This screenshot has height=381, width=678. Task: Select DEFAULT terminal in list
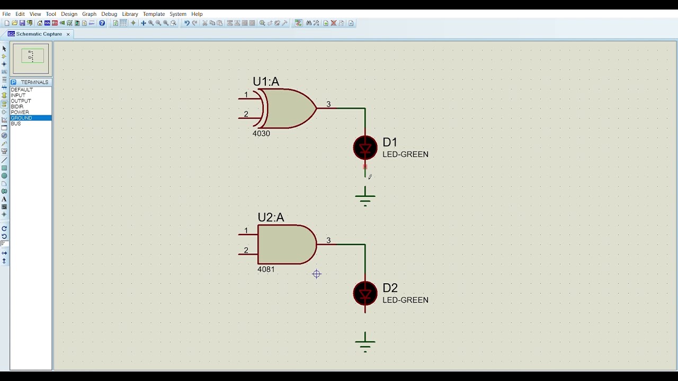coord(31,90)
